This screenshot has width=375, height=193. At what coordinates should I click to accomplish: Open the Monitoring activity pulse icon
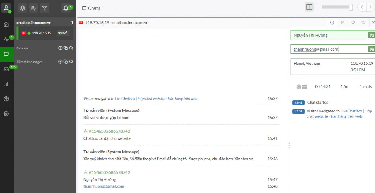[x=7, y=40]
